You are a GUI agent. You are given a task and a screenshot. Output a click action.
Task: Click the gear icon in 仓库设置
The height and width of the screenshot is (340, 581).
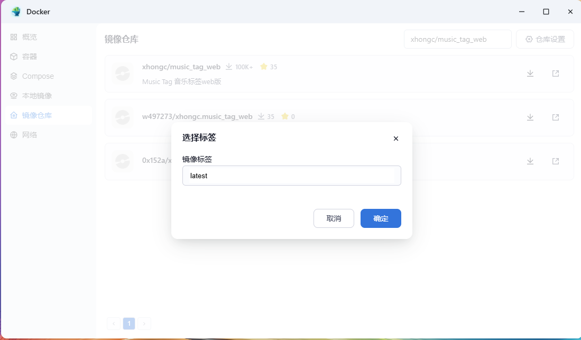coord(529,39)
